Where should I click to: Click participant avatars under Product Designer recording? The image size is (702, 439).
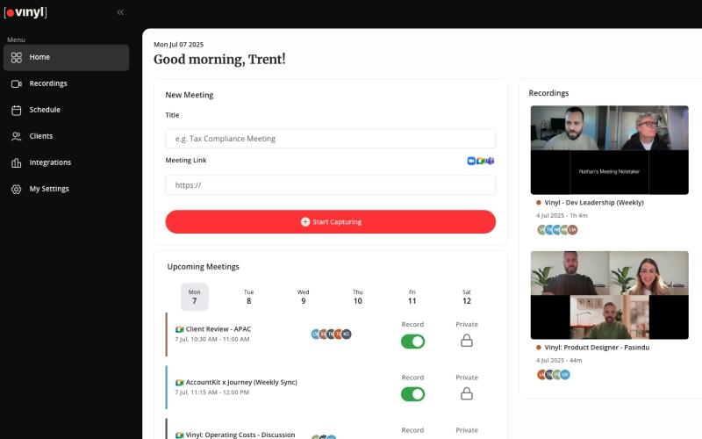[554, 375]
